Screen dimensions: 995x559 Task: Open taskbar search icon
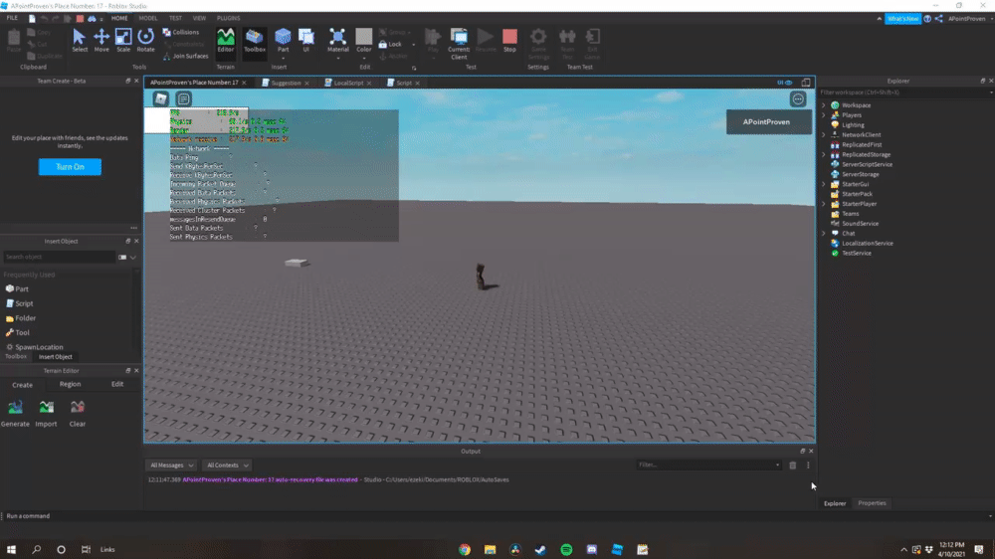[37, 549]
